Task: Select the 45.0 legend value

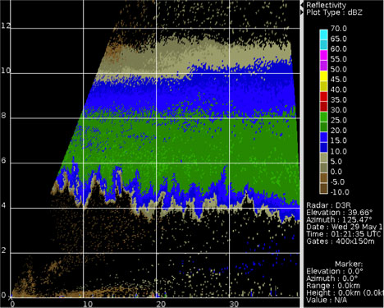Action: coord(338,80)
